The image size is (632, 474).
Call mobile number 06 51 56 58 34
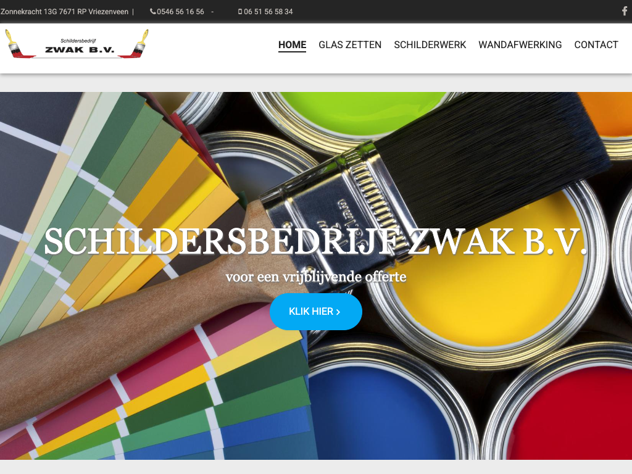268,12
